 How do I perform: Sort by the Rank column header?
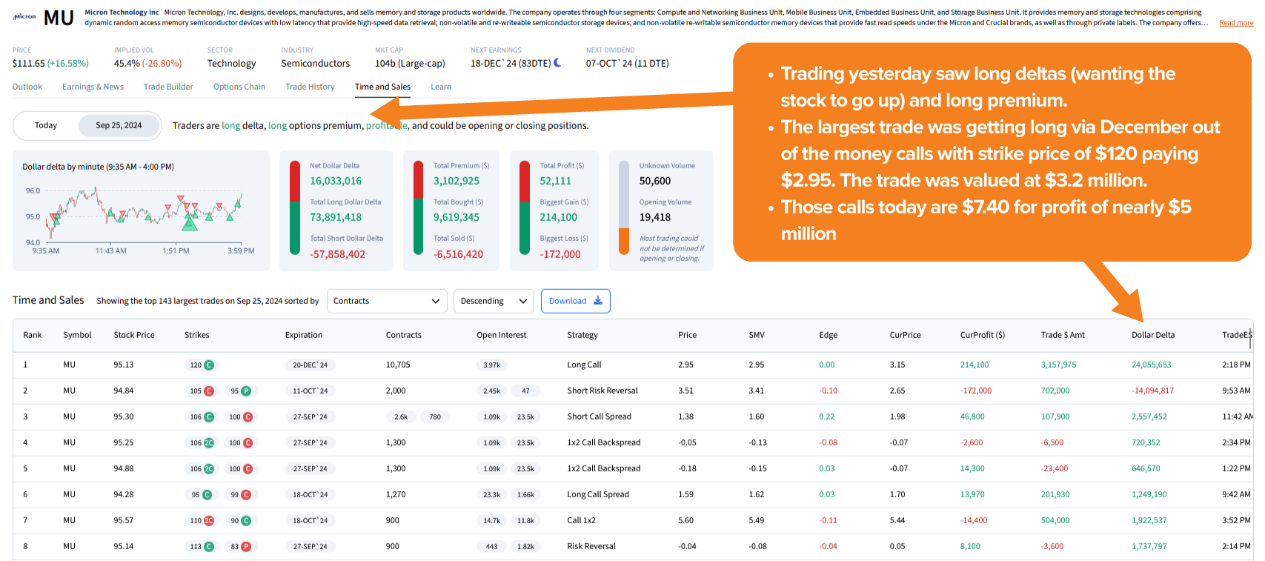[x=33, y=335]
